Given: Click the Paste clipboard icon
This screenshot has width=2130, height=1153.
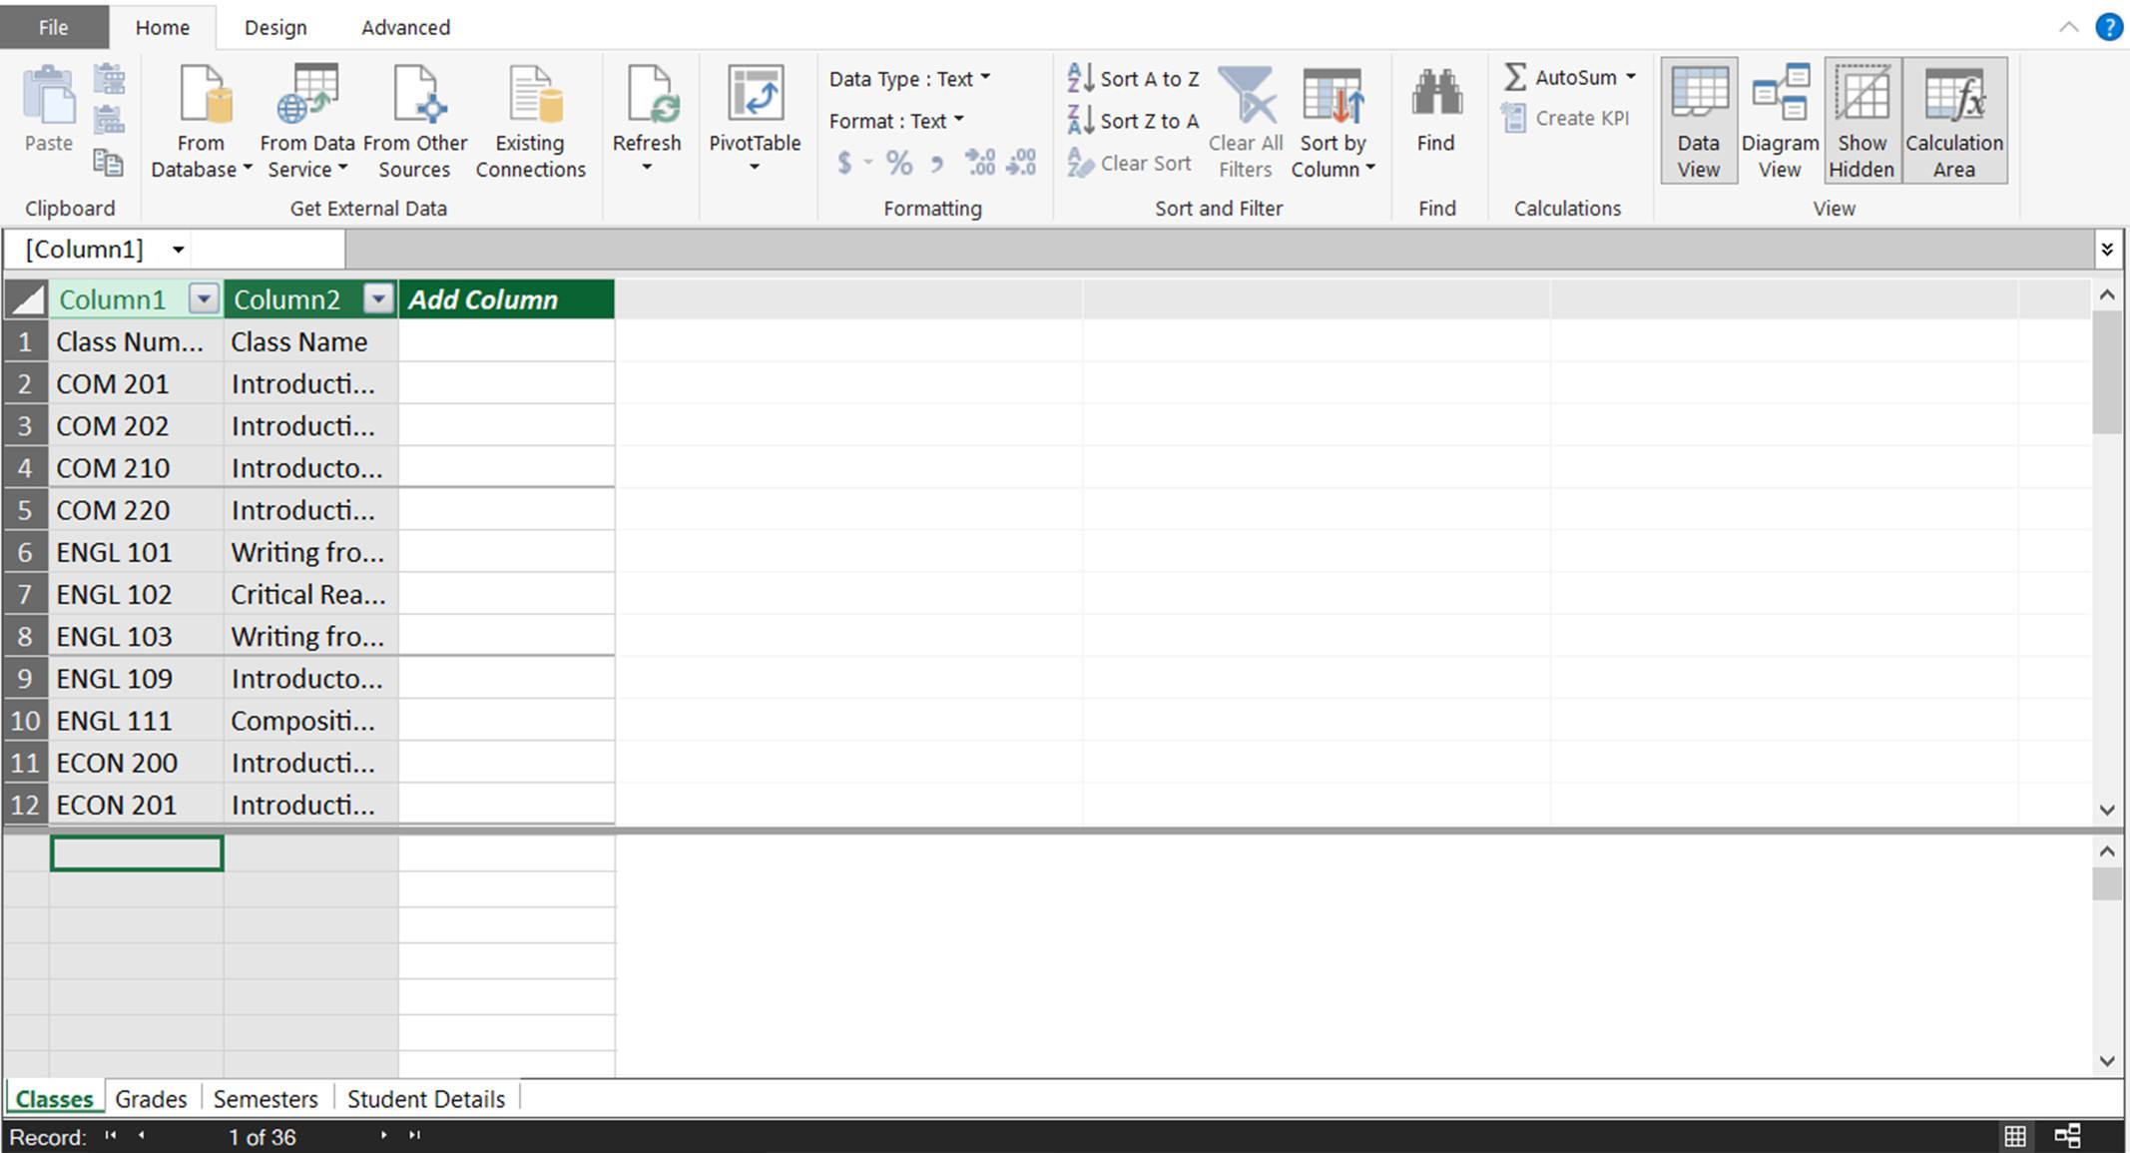Looking at the screenshot, I should click(48, 96).
